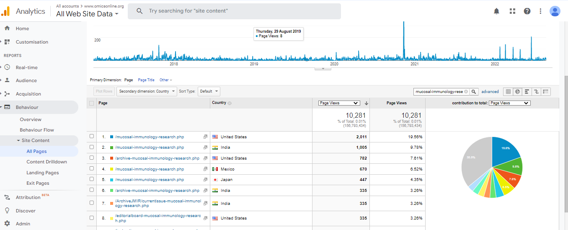
Task: Click the Attribution icon
Action: pos(7,197)
